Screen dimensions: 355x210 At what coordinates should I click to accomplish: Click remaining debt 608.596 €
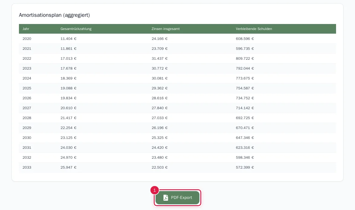245,39
